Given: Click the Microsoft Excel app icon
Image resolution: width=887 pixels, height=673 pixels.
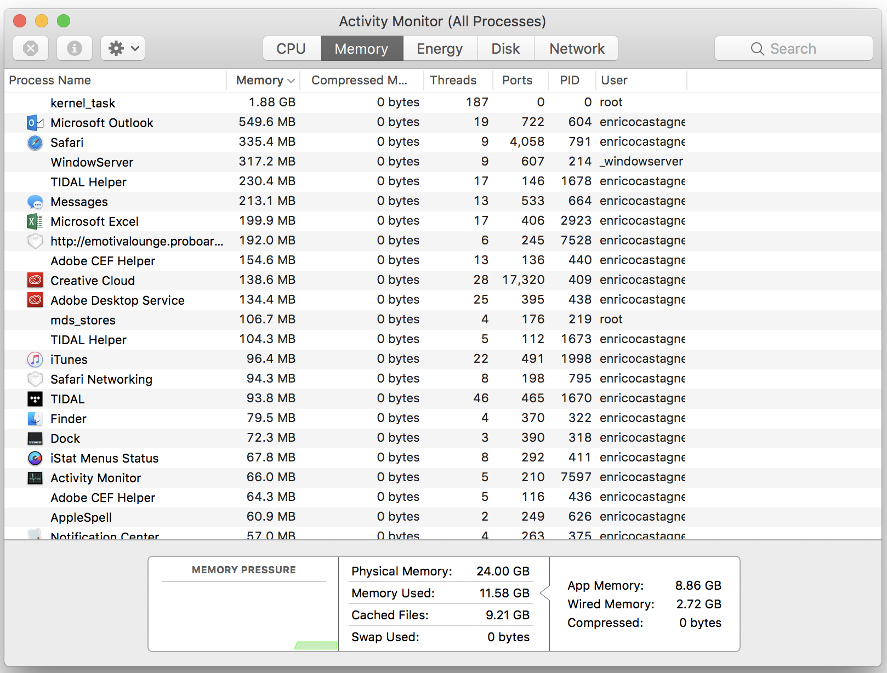Looking at the screenshot, I should tap(35, 221).
